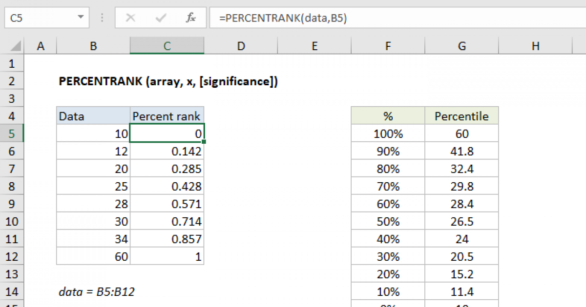Select the cell showing 41.8
586x307 pixels.
(461, 151)
